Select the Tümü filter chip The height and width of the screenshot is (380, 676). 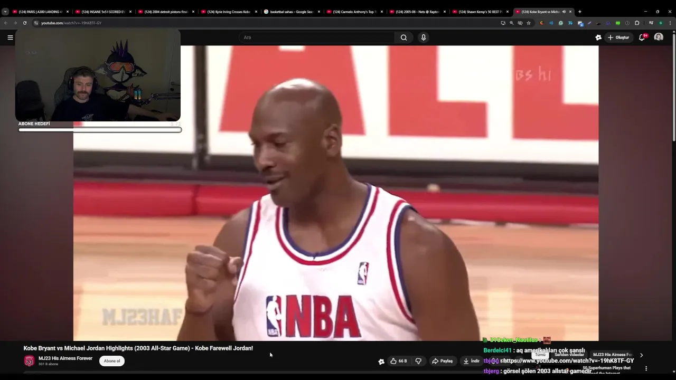(540, 355)
